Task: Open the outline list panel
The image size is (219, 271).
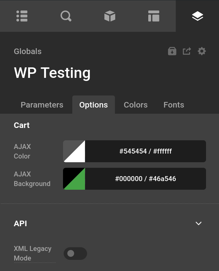Action: tap(22, 16)
